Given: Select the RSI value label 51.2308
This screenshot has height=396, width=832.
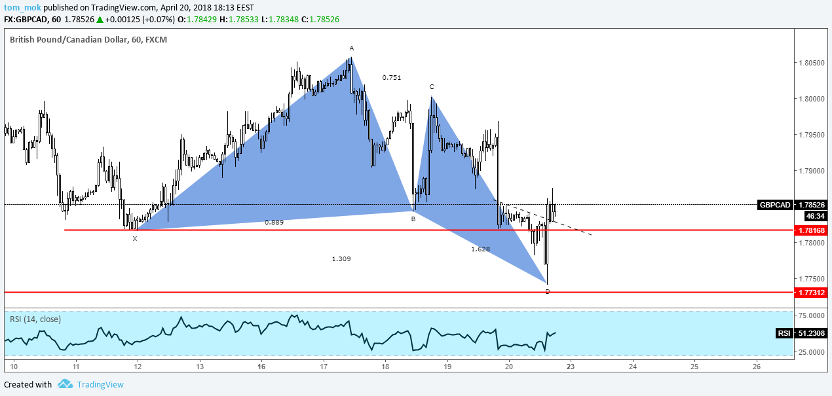Looking at the screenshot, I should (811, 333).
